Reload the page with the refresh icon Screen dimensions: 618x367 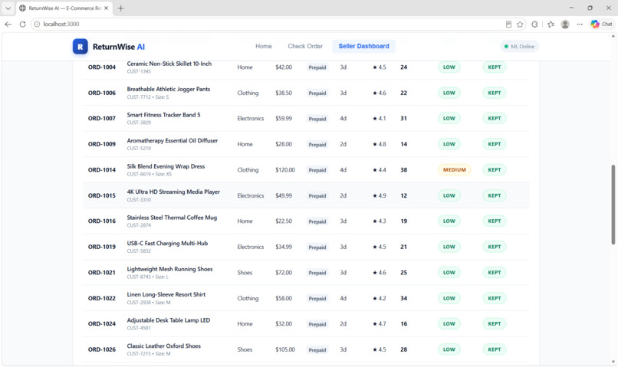click(22, 24)
